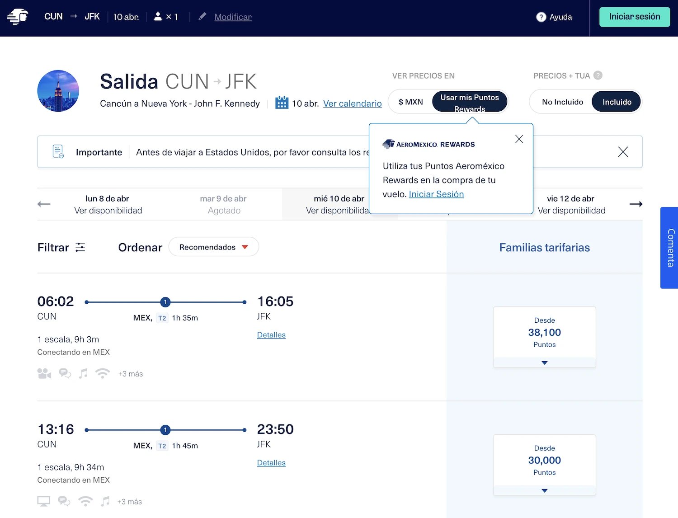
Task: Click the 10 abr. date in header
Action: [x=126, y=17]
